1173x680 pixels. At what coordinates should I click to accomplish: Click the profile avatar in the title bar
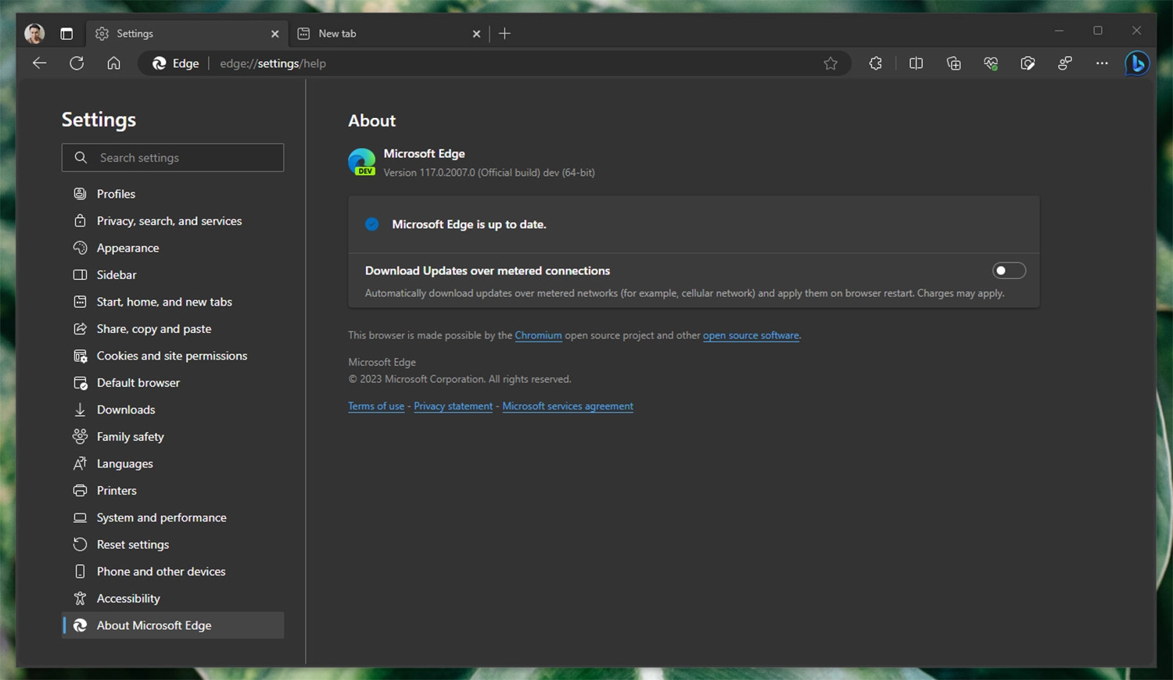(34, 34)
